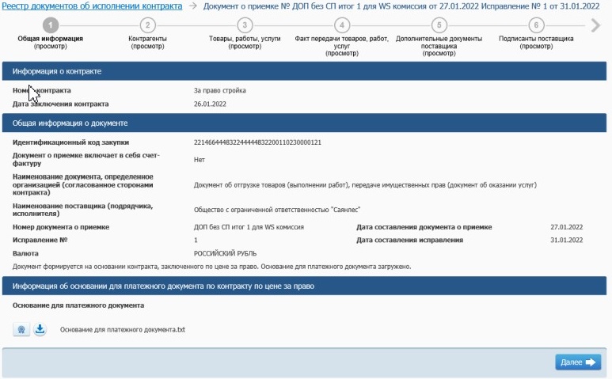Open the Товары, работы, услуги step label
This screenshot has height=379, width=612.
(245, 43)
